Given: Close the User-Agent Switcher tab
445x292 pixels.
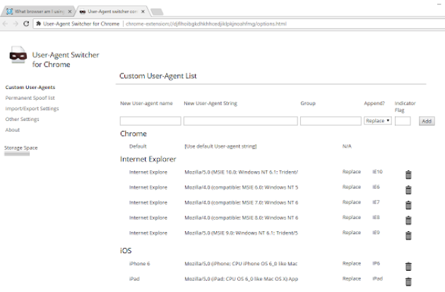Looking at the screenshot, I should [143, 11].
